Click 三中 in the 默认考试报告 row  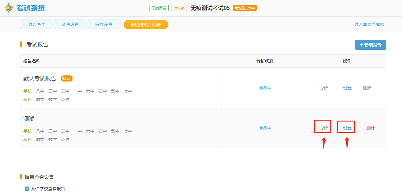click(x=65, y=91)
